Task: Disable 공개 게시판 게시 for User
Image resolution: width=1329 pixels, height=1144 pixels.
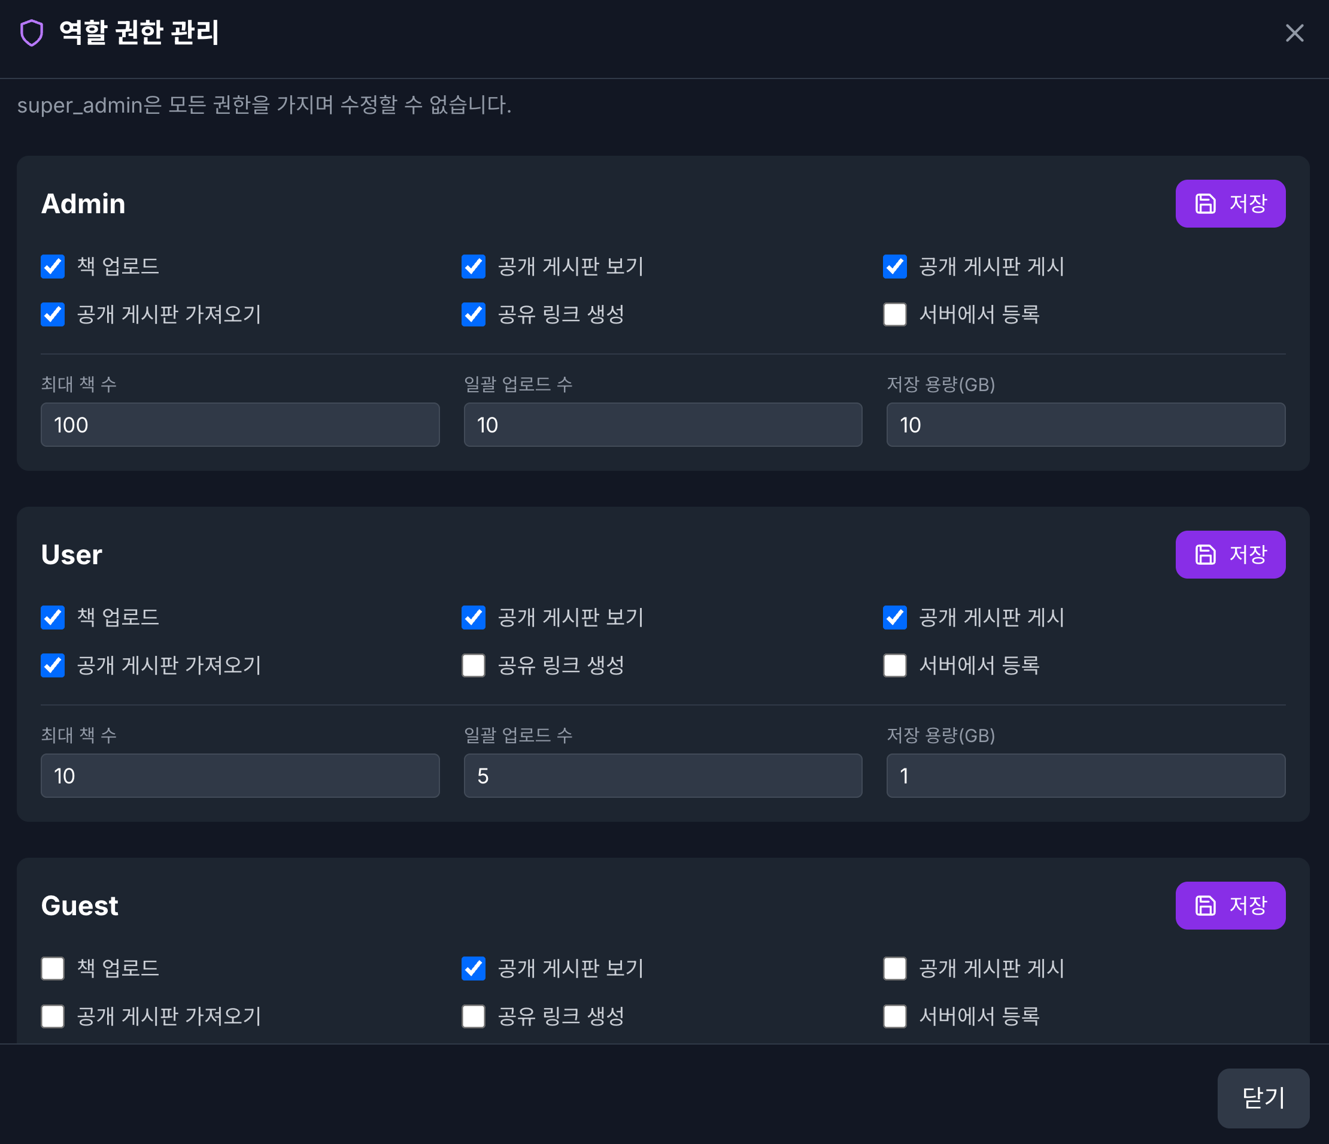Action: [894, 618]
